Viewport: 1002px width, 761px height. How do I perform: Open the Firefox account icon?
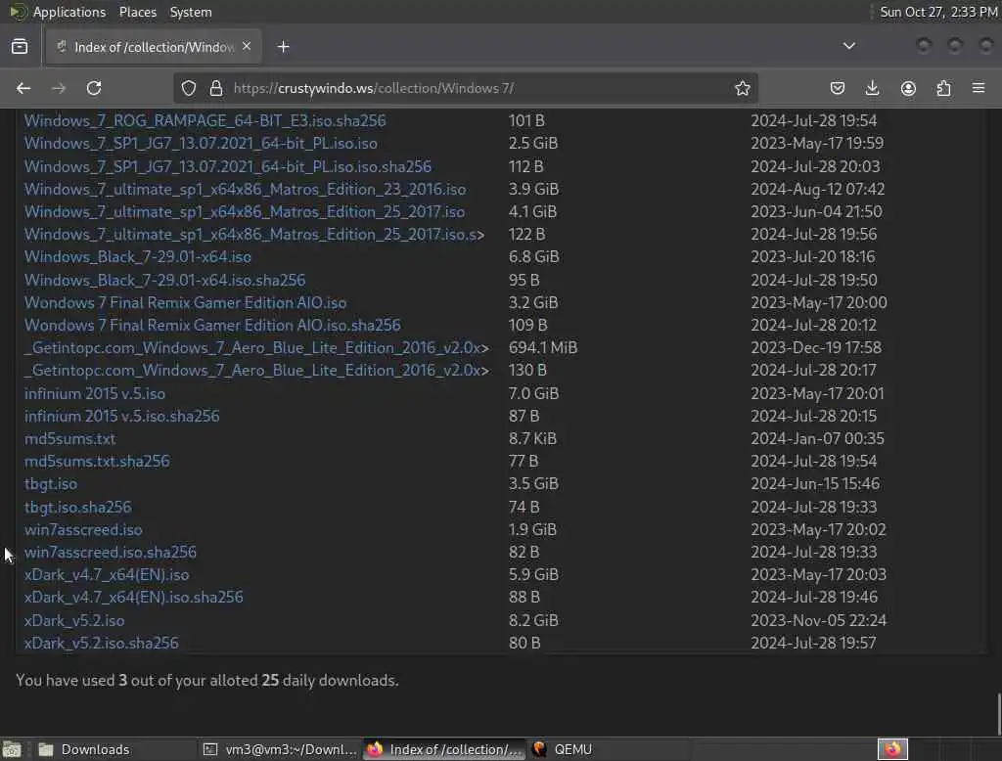[x=908, y=88]
